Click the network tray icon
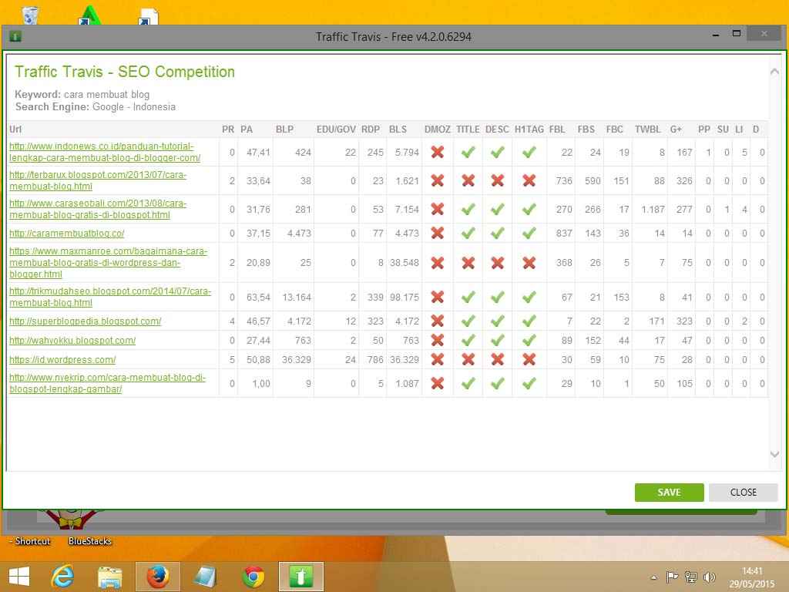Image resolution: width=789 pixels, height=592 pixels. pos(691,577)
